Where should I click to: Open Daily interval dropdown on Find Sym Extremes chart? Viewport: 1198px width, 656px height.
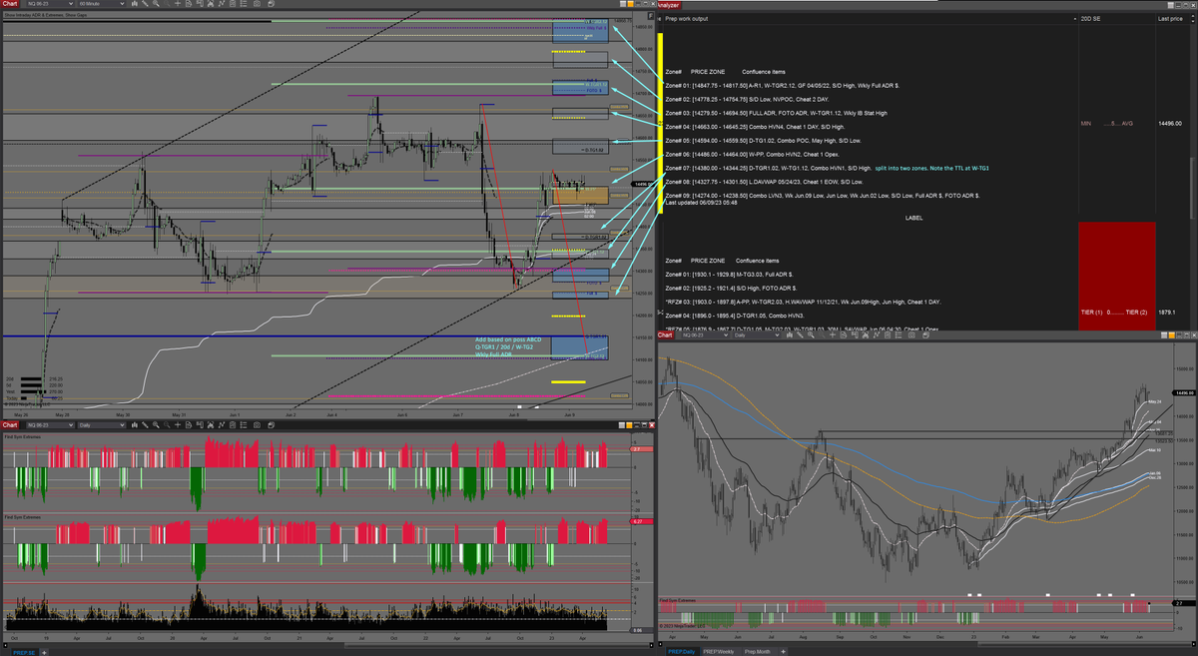102,424
